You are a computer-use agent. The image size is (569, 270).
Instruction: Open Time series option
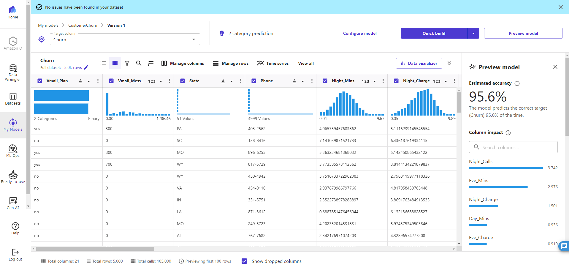pos(273,63)
